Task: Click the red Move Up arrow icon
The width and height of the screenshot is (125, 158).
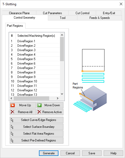Action: (13, 105)
